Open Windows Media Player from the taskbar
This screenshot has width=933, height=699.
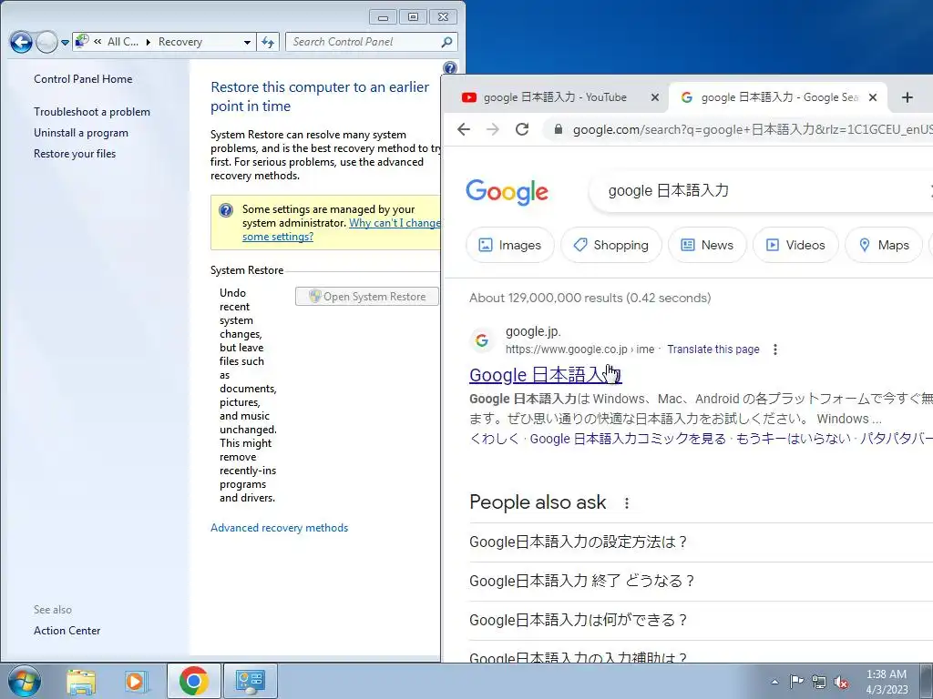point(136,681)
